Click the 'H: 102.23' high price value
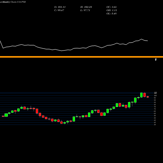Viewport: 163px width, 163px height. coord(86,7)
